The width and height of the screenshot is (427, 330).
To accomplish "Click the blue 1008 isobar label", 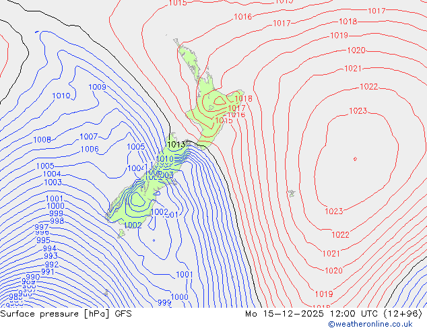I will [42, 140].
